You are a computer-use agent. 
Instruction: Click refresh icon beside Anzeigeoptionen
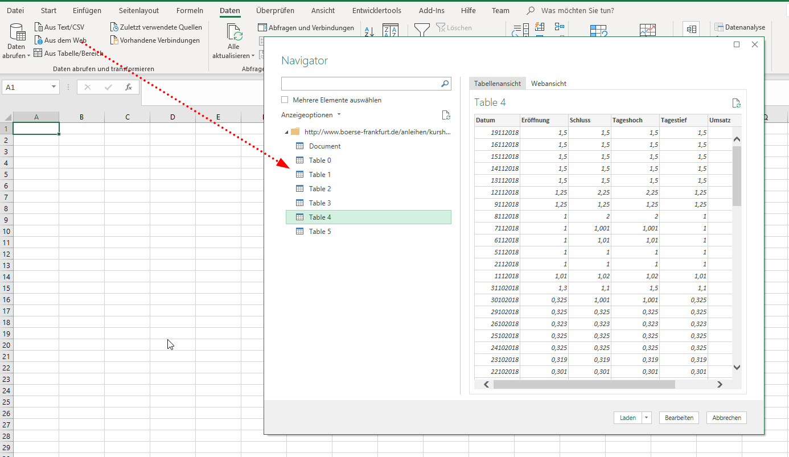click(446, 115)
